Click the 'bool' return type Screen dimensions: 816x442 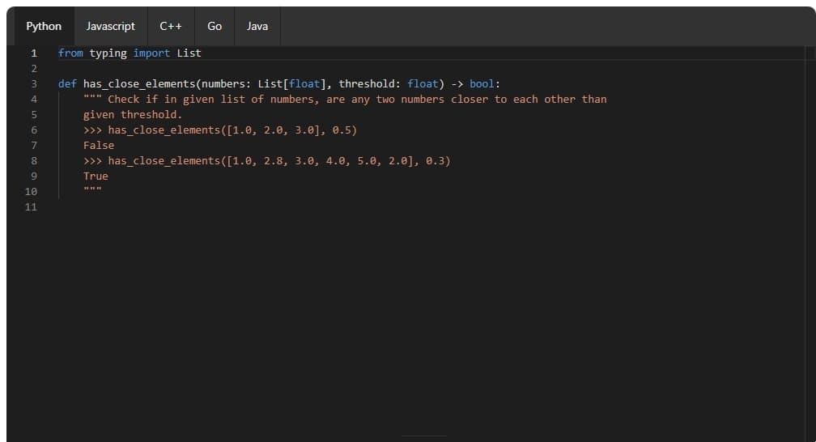click(482, 84)
